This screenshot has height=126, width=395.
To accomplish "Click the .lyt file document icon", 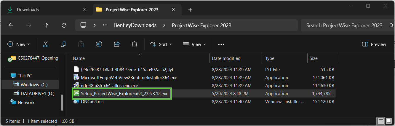I will (76, 69).
